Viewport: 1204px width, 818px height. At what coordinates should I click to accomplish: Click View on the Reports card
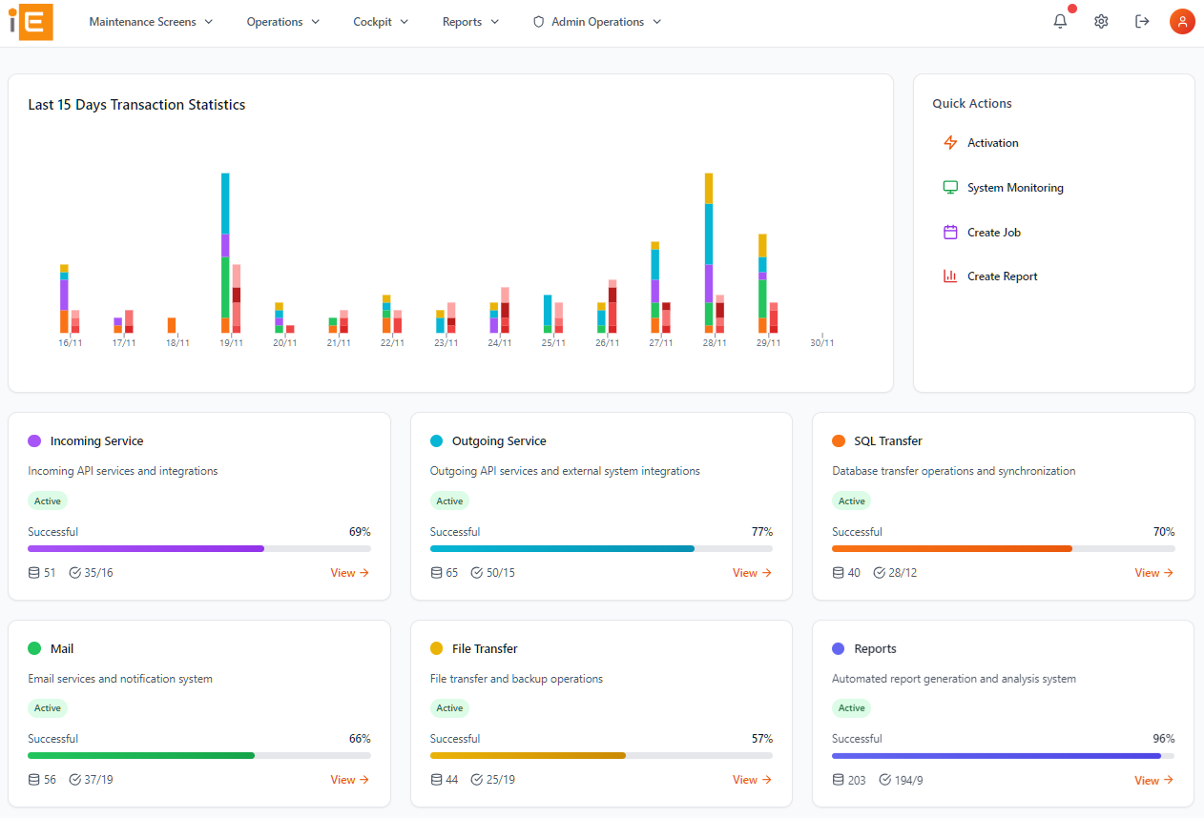[x=1153, y=780]
